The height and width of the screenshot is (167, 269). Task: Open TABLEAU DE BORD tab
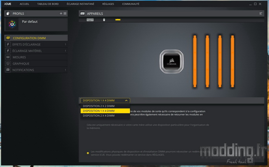[x=48, y=4]
